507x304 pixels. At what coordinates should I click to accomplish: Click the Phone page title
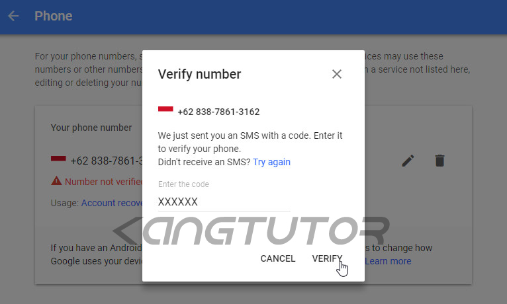tap(54, 16)
